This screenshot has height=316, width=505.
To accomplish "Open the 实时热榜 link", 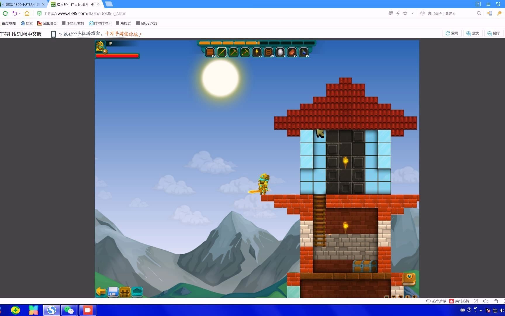I will coord(459,301).
